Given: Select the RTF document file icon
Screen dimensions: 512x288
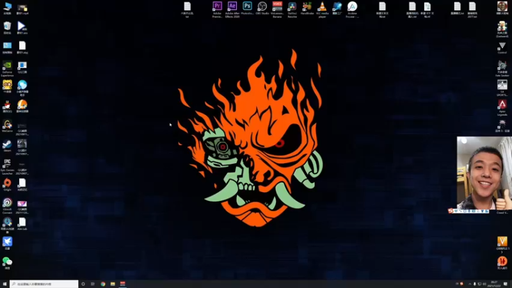Looking at the screenshot, I should click(x=427, y=10).
